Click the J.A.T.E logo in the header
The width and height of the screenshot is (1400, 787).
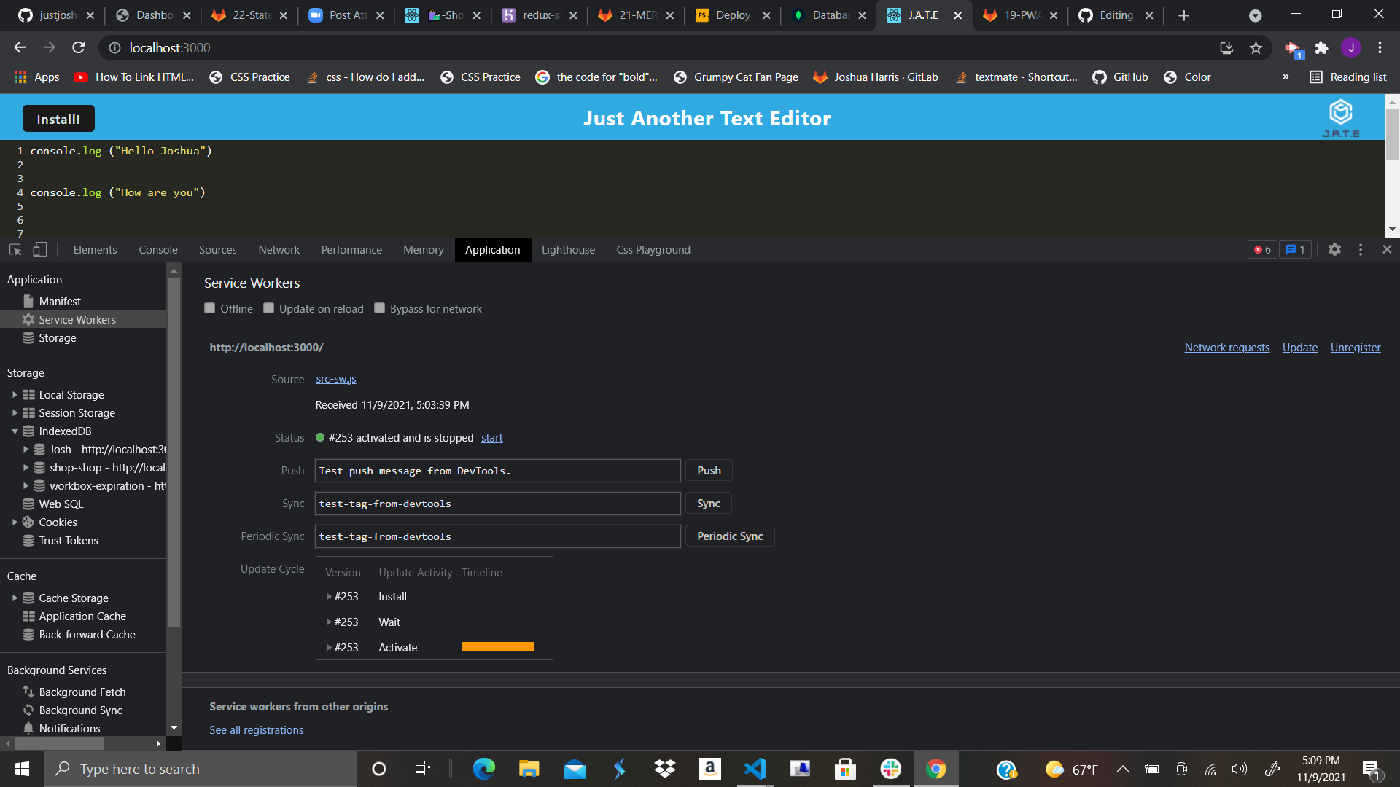1342,117
